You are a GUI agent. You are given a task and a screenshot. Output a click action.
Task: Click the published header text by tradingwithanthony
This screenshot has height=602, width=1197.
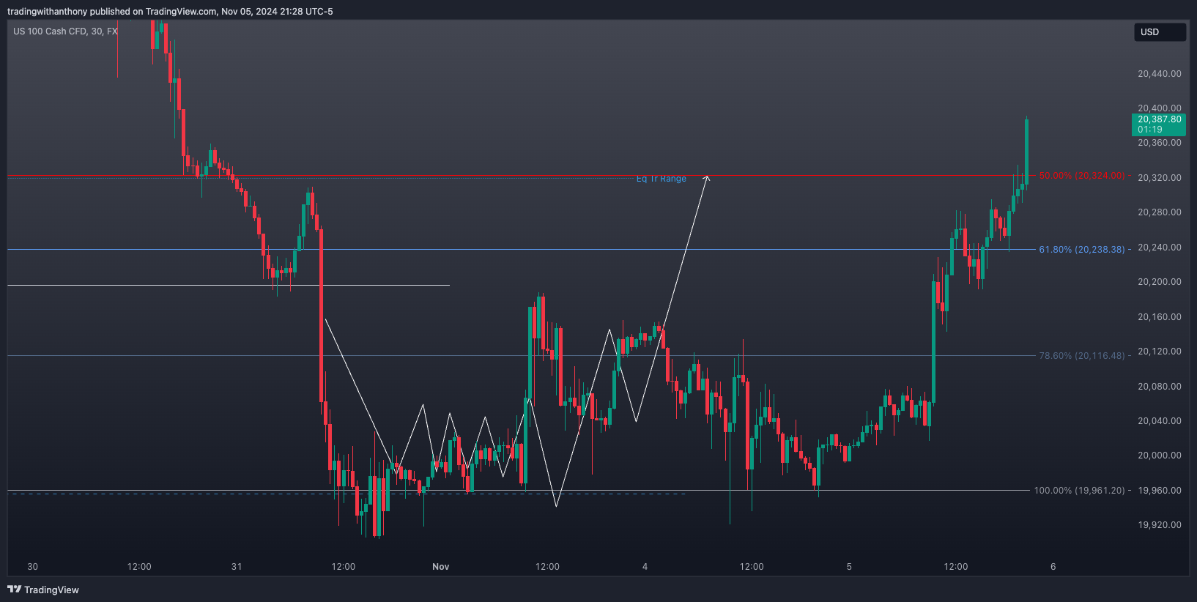[170, 12]
